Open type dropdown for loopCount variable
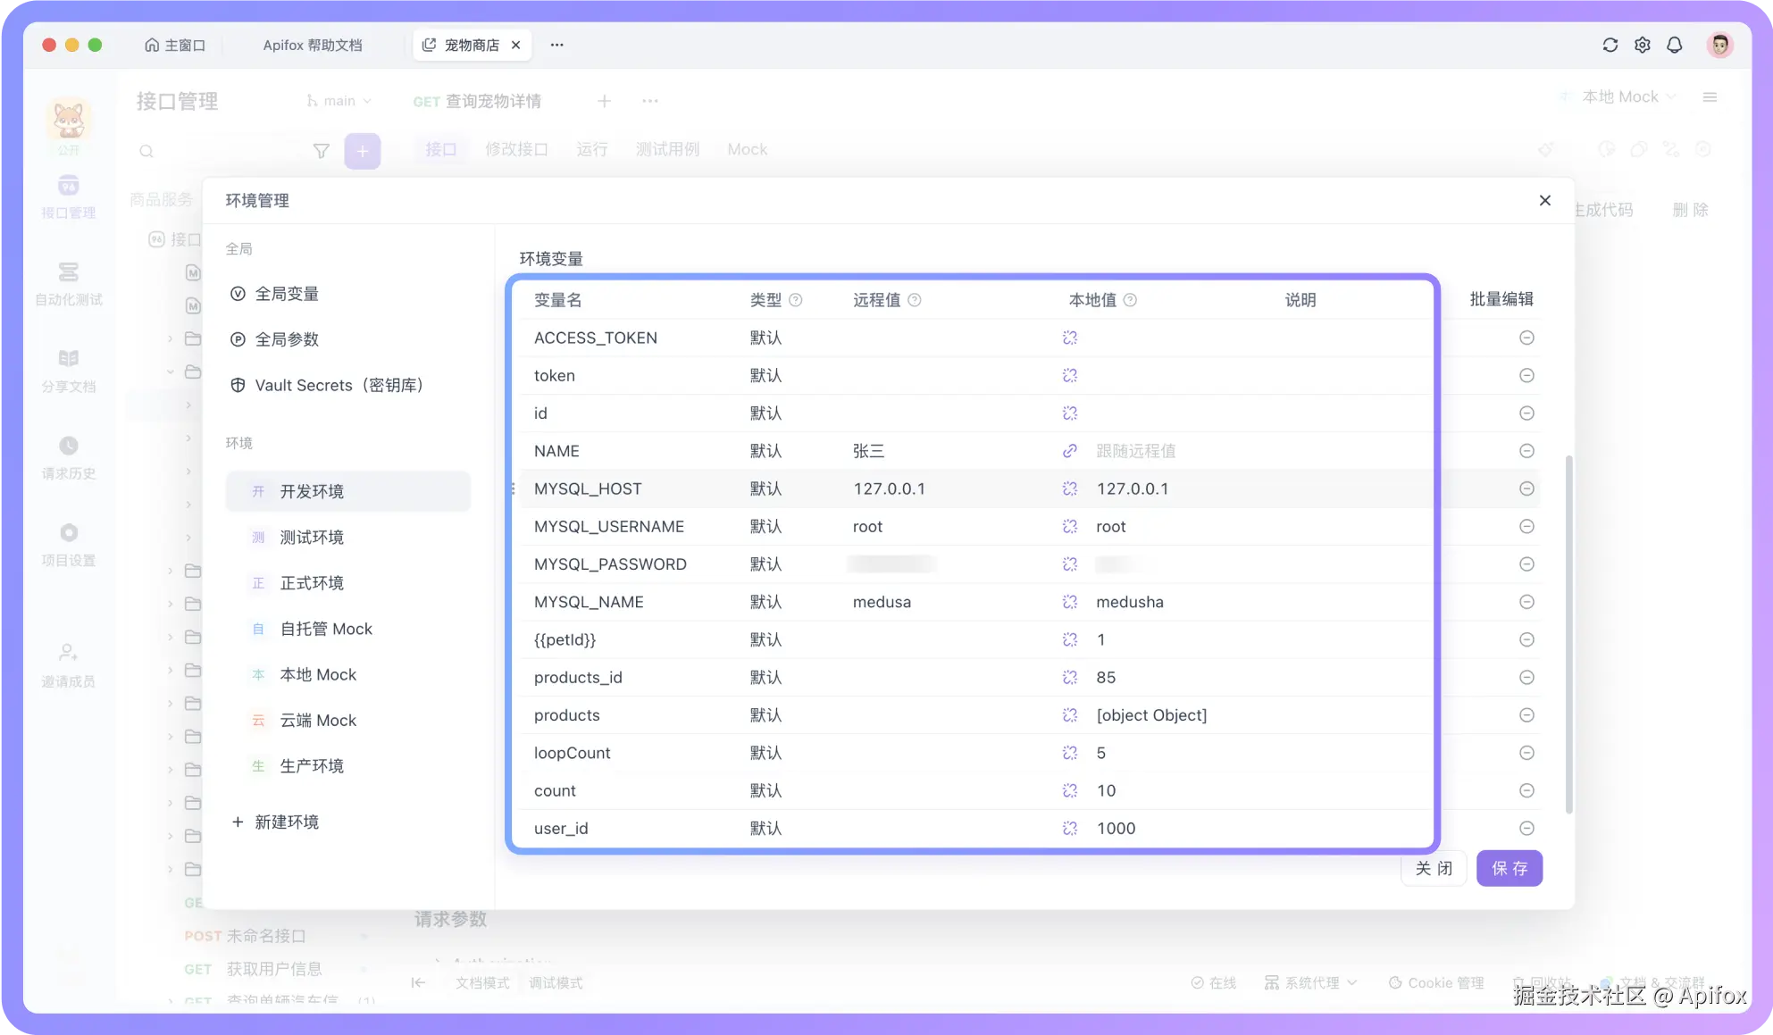Viewport: 1773px width, 1035px height. pyautogui.click(x=765, y=753)
